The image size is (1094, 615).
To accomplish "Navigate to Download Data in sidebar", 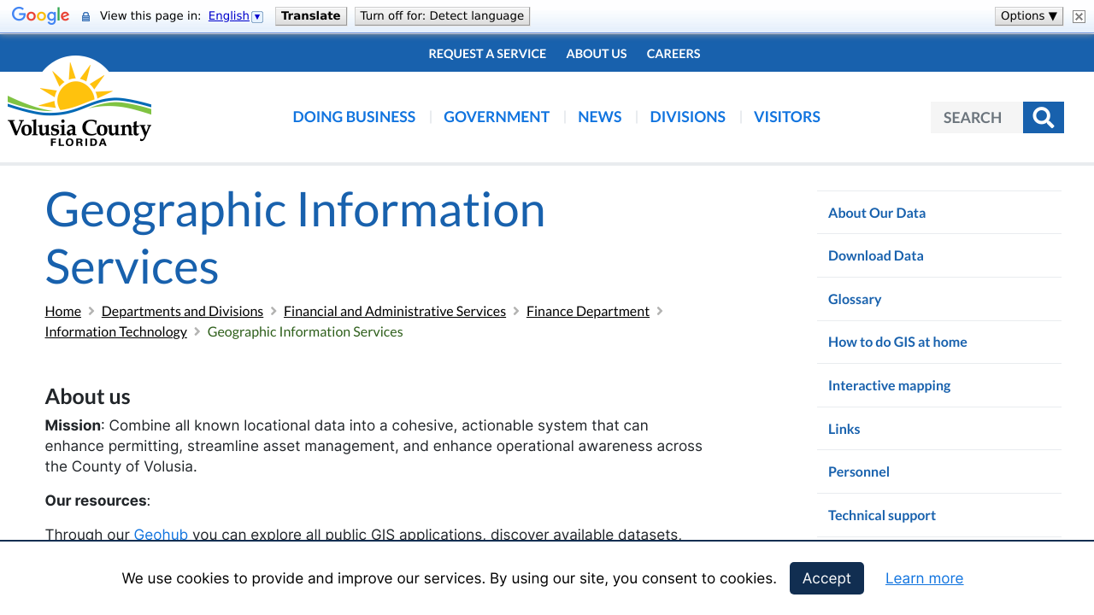I will (x=875, y=255).
